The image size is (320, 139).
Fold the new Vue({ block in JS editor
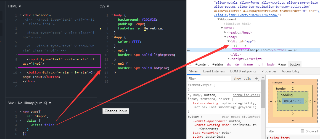(21, 112)
